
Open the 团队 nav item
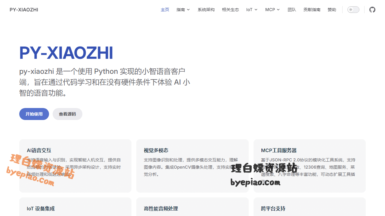pyautogui.click(x=292, y=10)
